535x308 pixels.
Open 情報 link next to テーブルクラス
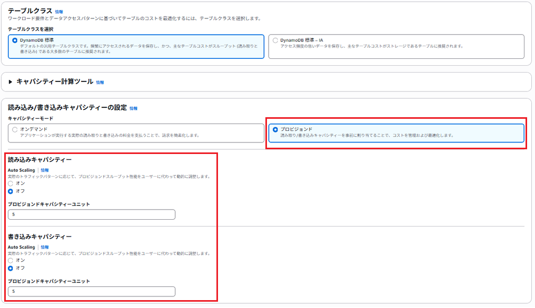coord(59,12)
